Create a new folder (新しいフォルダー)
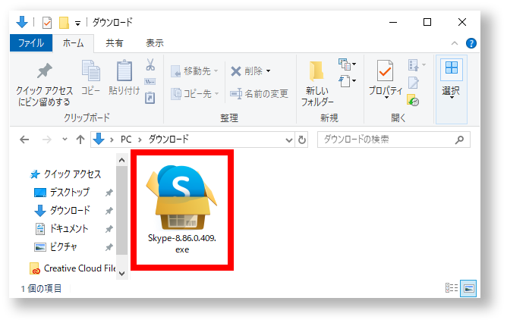 [x=317, y=83]
